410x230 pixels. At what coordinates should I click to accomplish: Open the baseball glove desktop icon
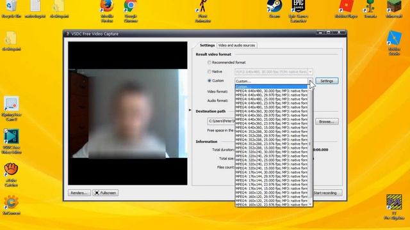[12, 174]
